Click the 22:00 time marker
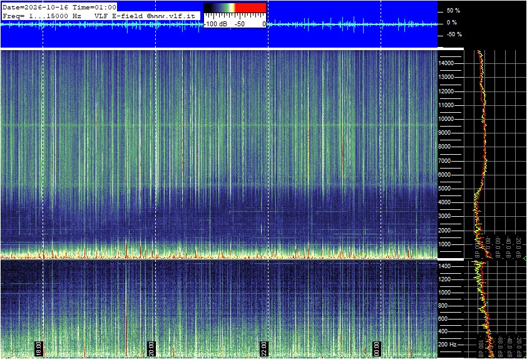Screen dimensions: 527x359 pyautogui.click(x=264, y=348)
